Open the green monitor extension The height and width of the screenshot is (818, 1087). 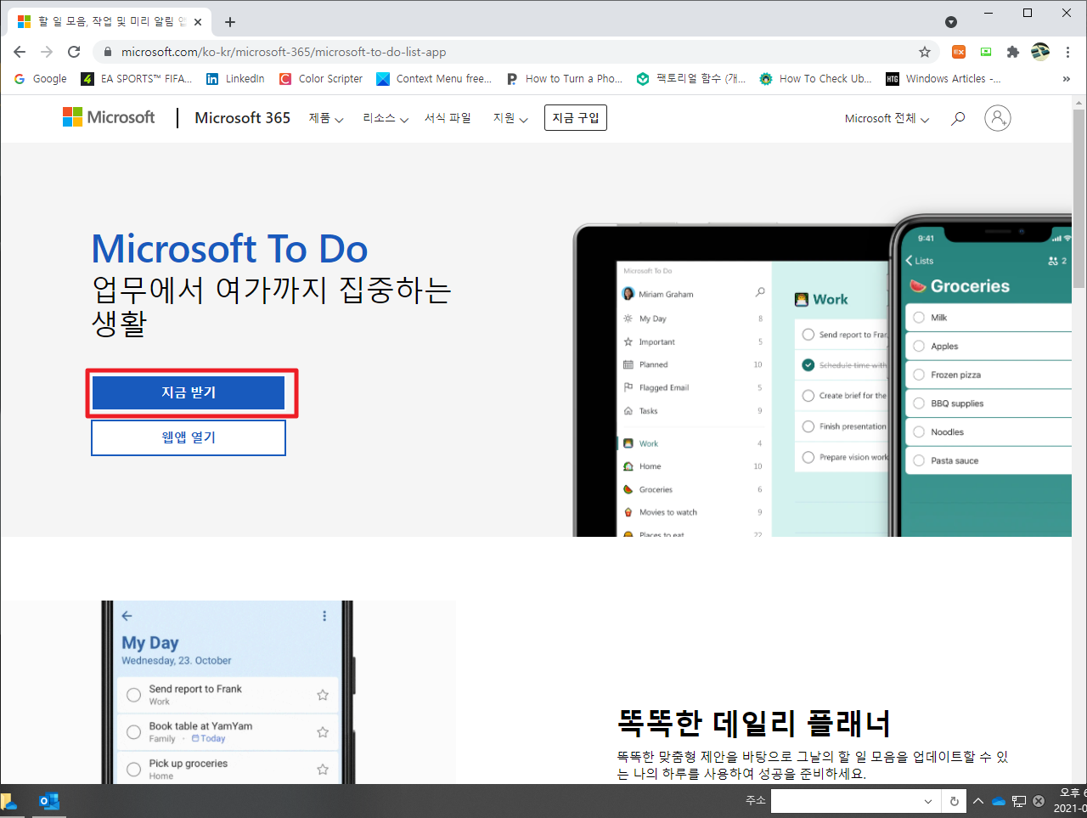tap(986, 52)
